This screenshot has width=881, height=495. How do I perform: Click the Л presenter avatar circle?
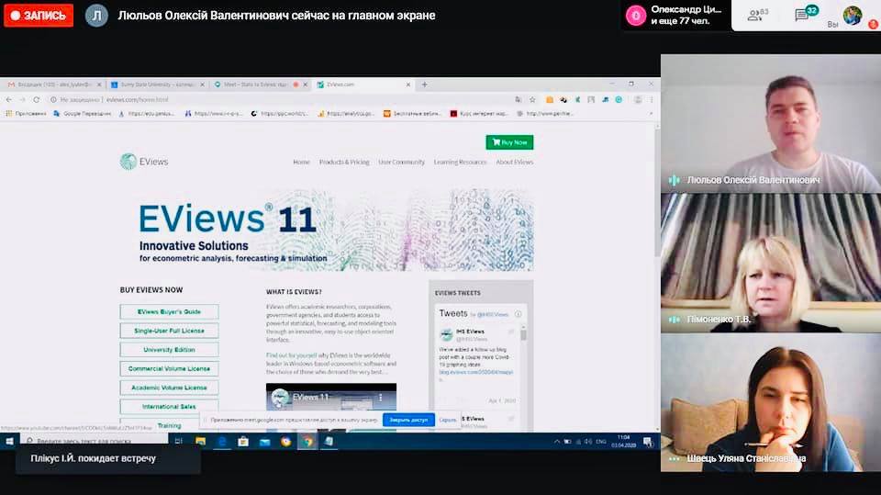[96, 16]
